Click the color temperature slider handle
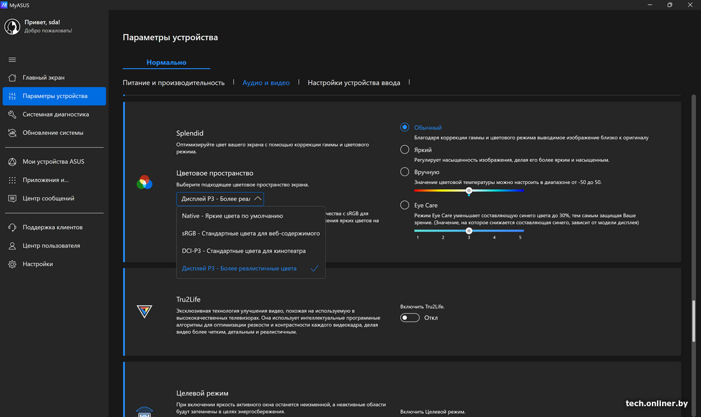 tap(469, 190)
